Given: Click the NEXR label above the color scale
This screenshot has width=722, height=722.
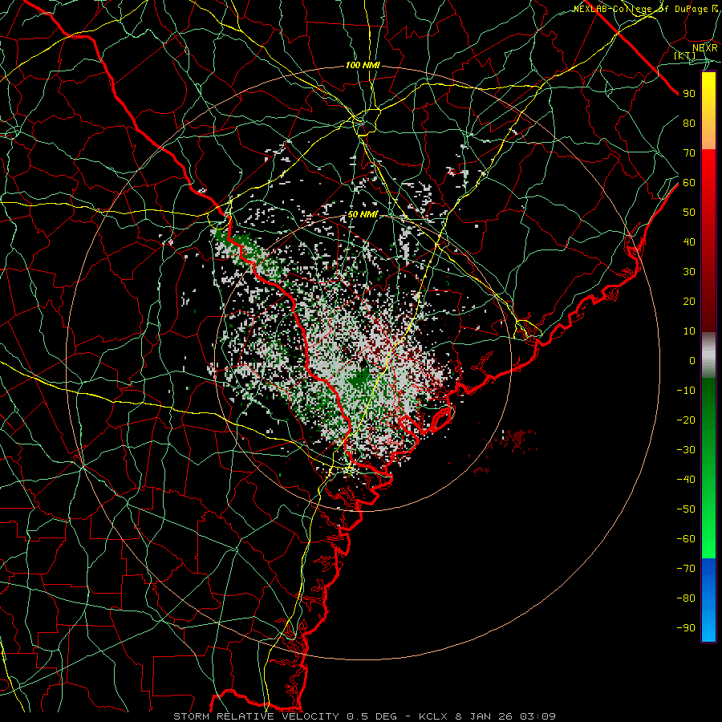Looking at the screenshot, I should coord(705,47).
